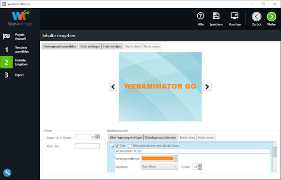This screenshot has height=180, width=281.
Task: Go to step 1 Template auswählen
Action: tap(20, 49)
